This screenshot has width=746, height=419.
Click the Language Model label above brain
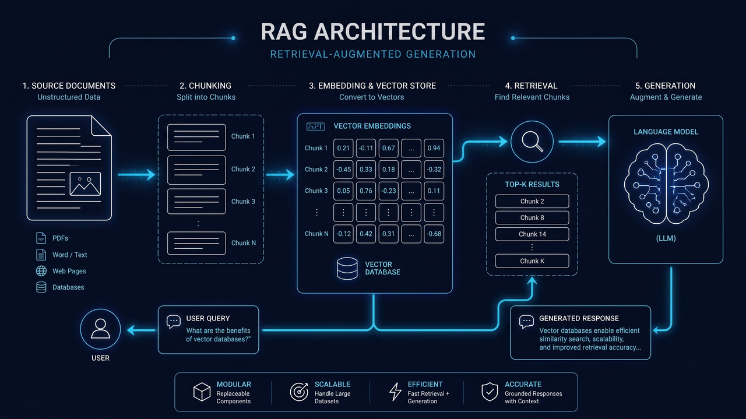(x=666, y=132)
